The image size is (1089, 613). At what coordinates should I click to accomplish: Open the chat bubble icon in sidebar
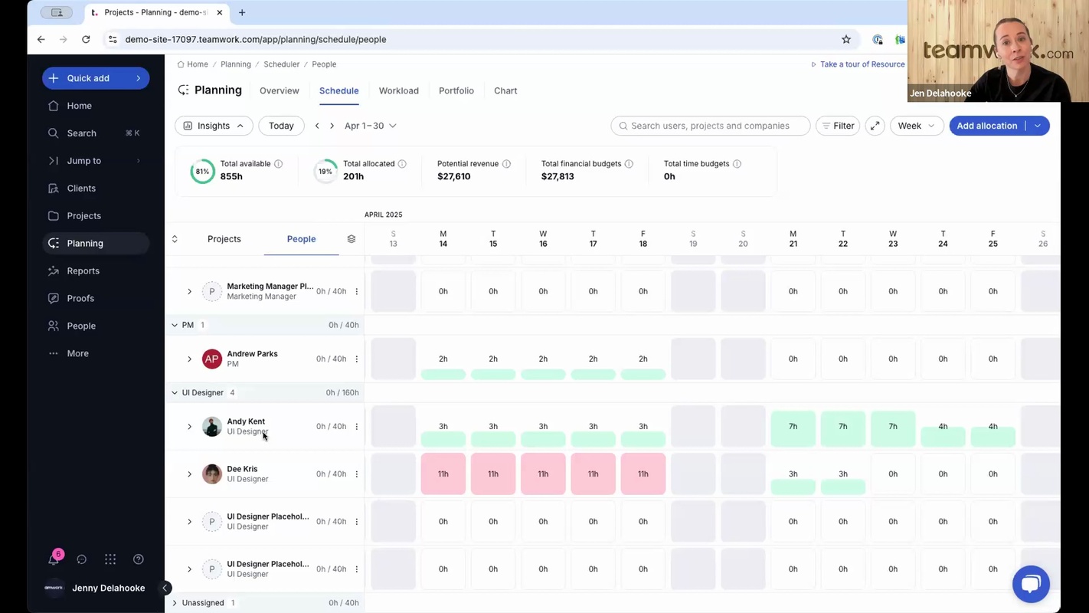click(82, 559)
